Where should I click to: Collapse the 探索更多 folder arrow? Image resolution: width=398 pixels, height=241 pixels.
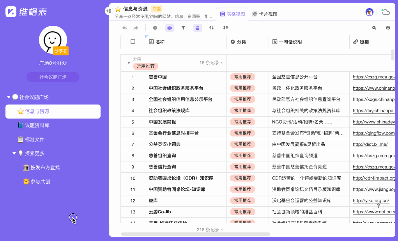point(14,153)
